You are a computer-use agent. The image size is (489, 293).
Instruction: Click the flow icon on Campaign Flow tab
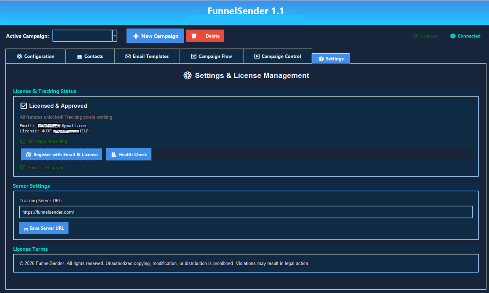tap(193, 56)
